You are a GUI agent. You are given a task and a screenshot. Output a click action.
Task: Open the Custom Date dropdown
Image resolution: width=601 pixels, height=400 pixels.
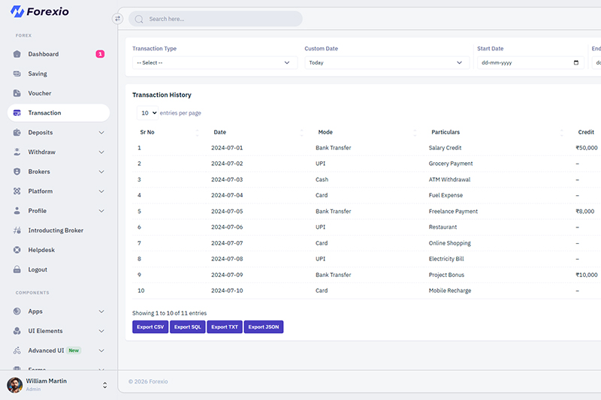[386, 63]
